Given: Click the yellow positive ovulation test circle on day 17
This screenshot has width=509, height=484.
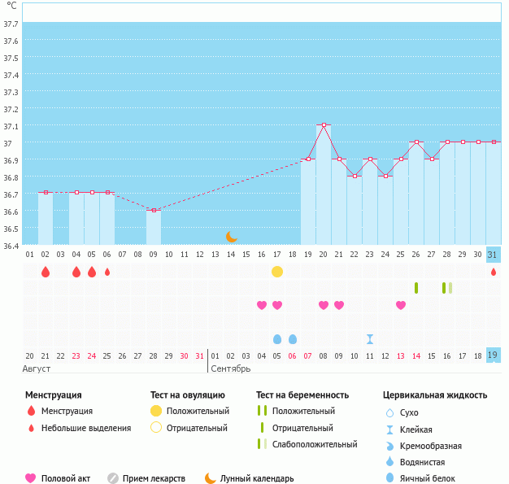Looking at the screenshot, I should [277, 271].
